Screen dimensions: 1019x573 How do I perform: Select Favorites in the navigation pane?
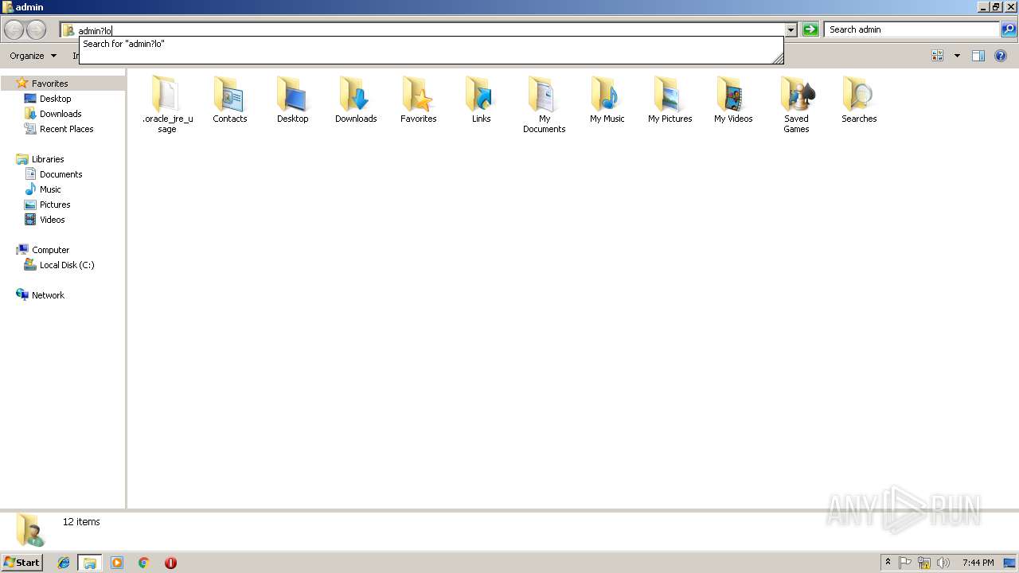[x=49, y=84]
